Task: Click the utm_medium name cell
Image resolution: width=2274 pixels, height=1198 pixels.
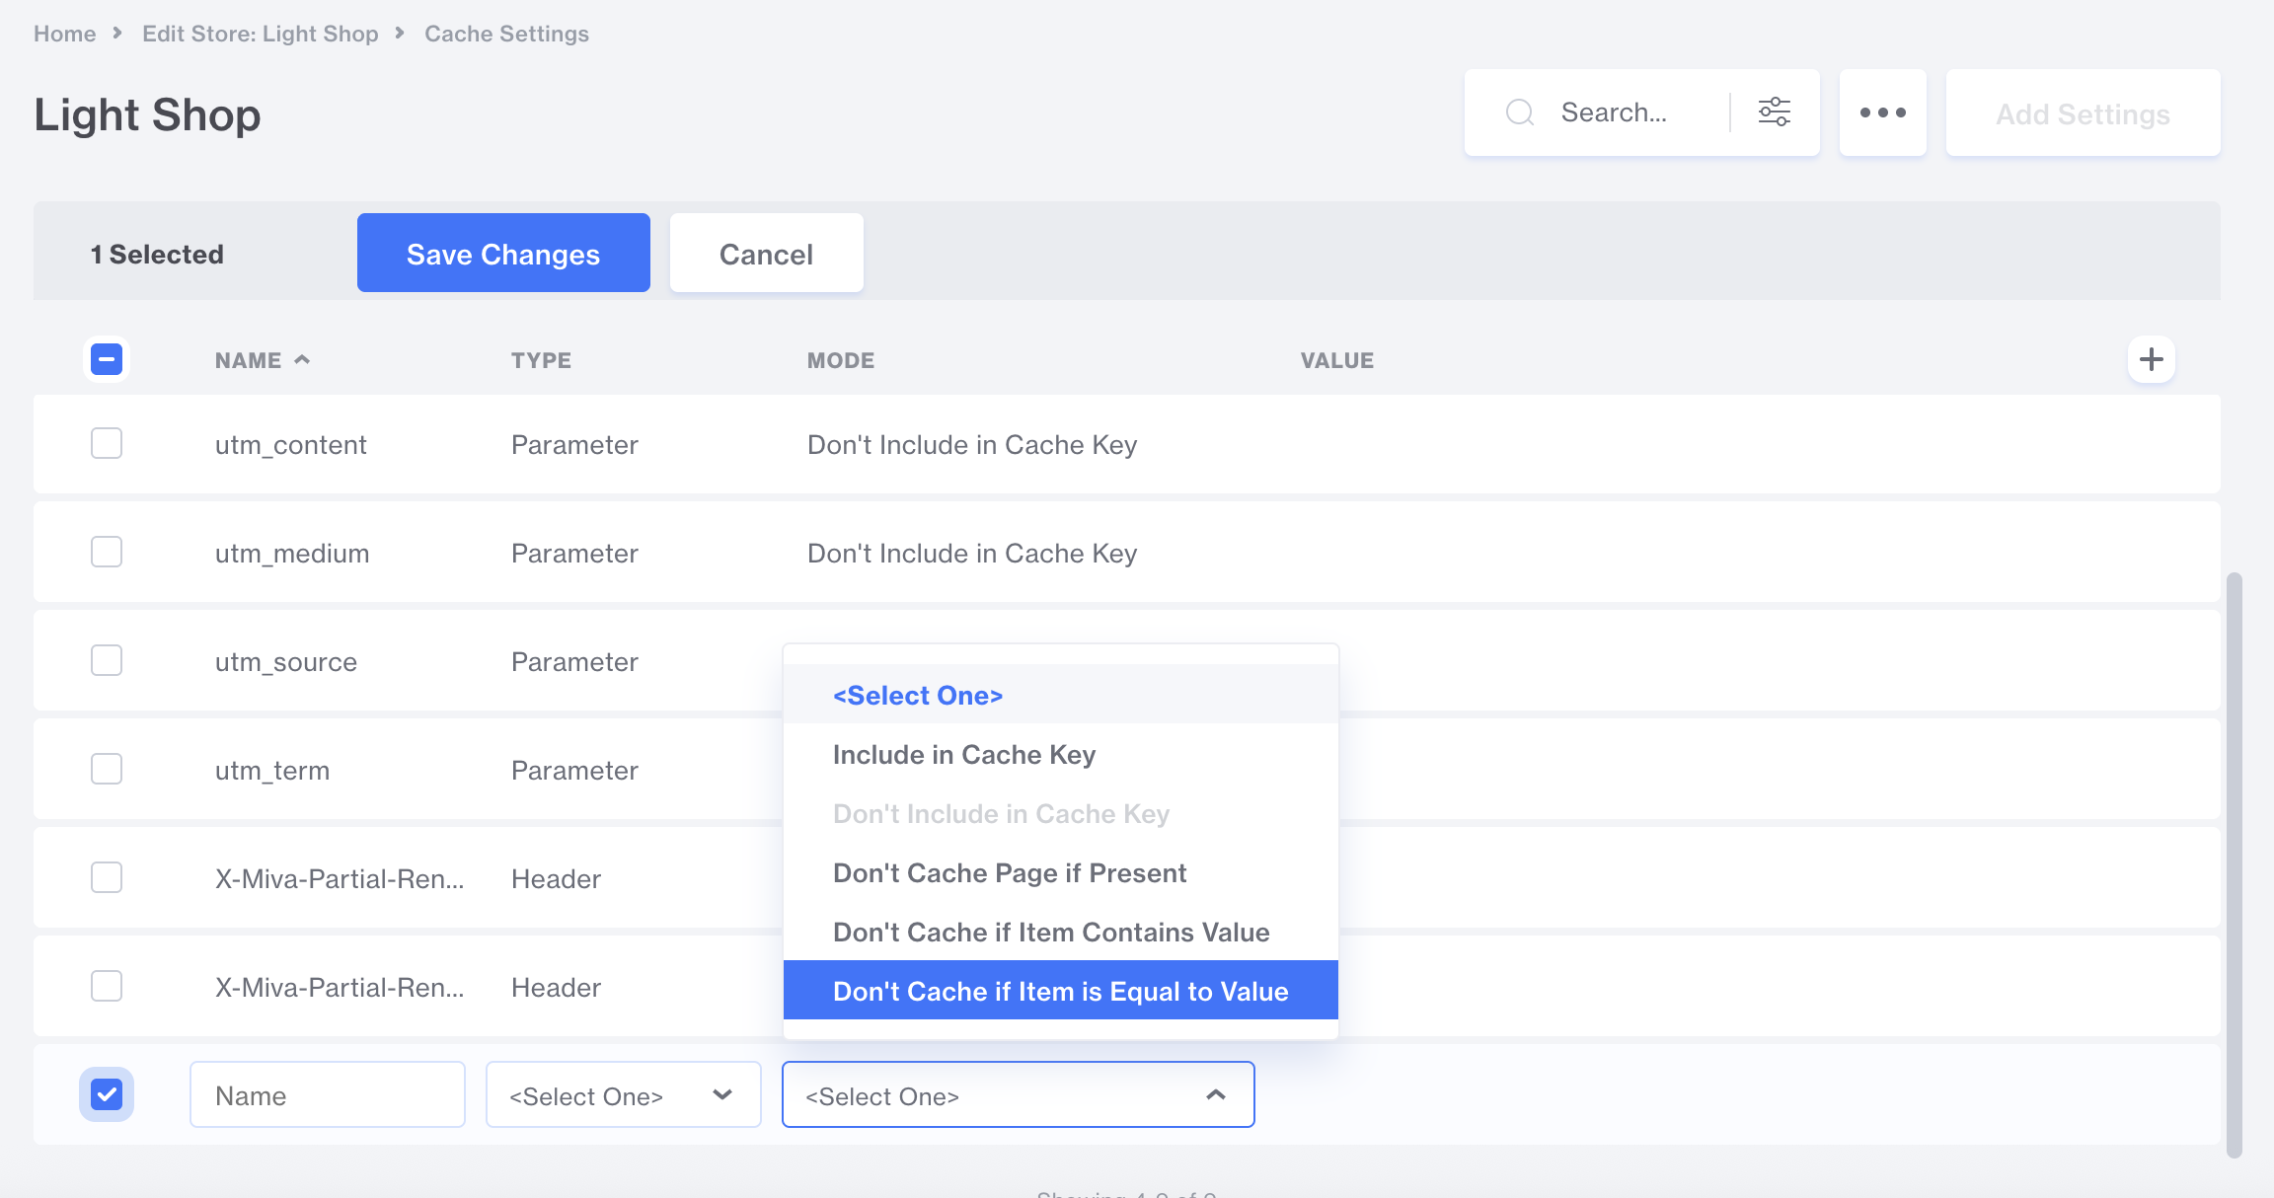Action: 292,554
